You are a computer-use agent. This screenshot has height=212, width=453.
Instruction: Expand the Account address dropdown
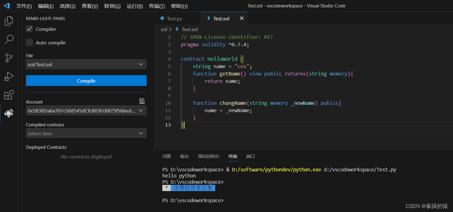[x=86, y=110]
